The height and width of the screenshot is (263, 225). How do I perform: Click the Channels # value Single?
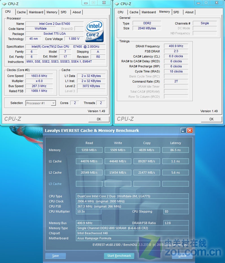point(205,23)
